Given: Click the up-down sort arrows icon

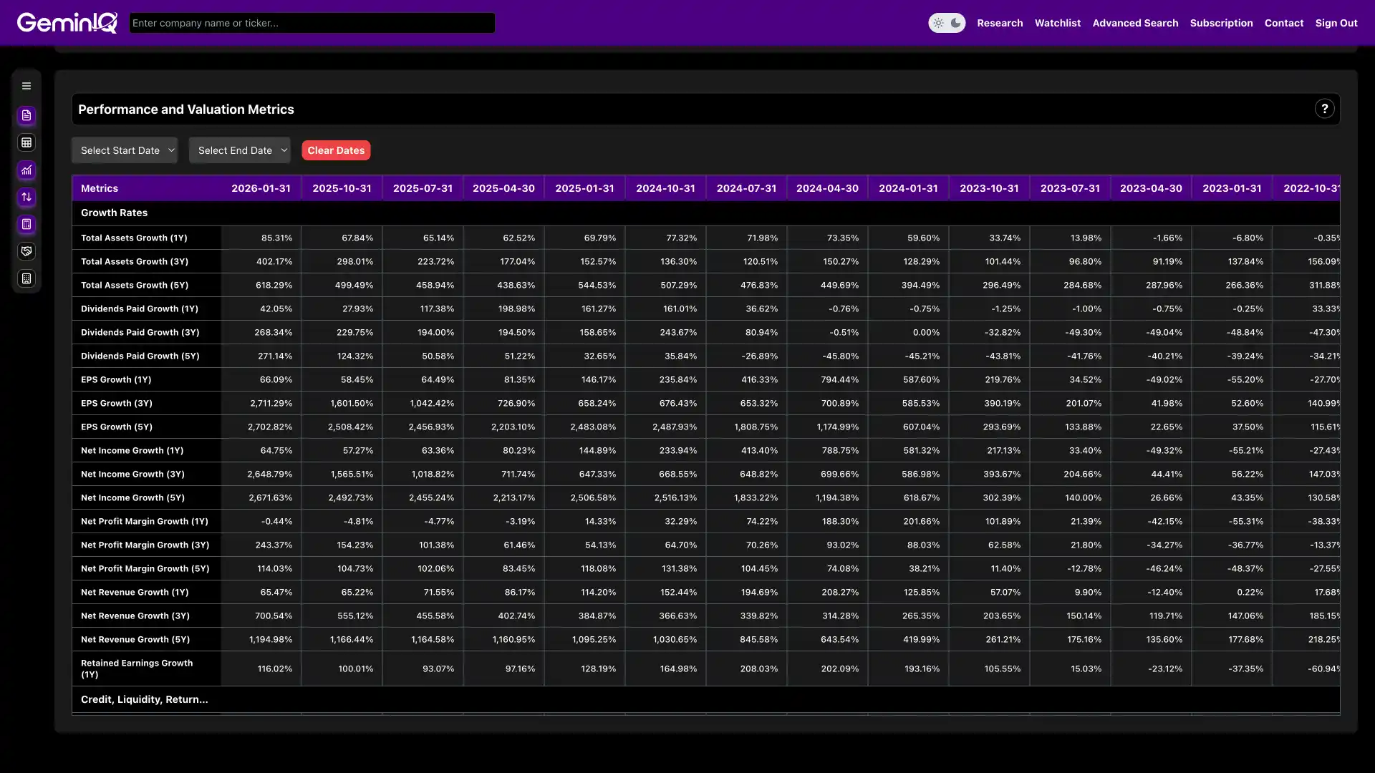Looking at the screenshot, I should point(26,198).
